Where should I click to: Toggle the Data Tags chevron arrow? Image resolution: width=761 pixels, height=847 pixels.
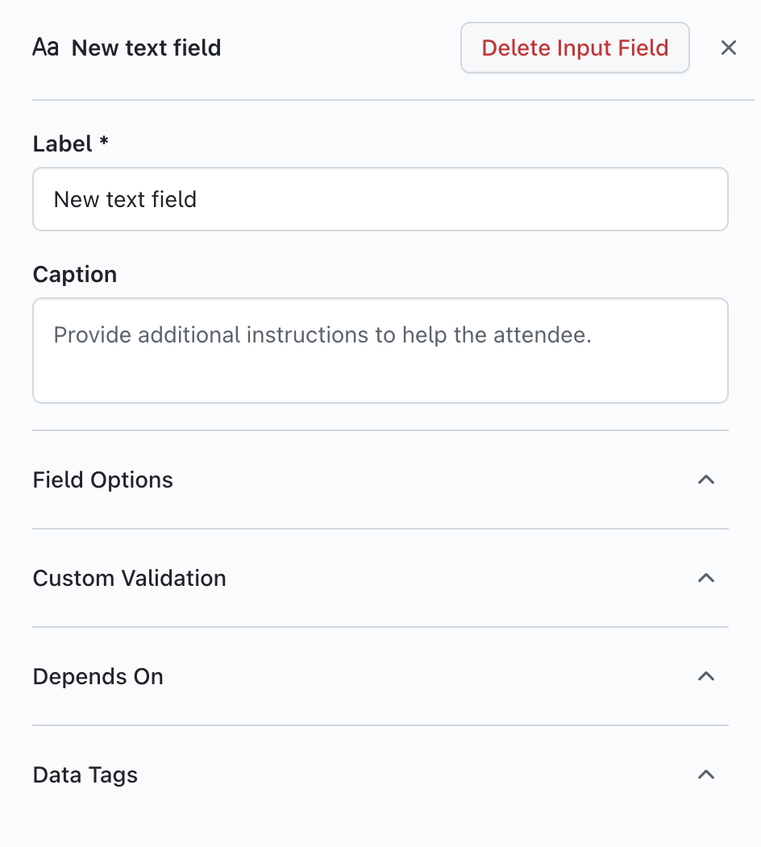(706, 775)
